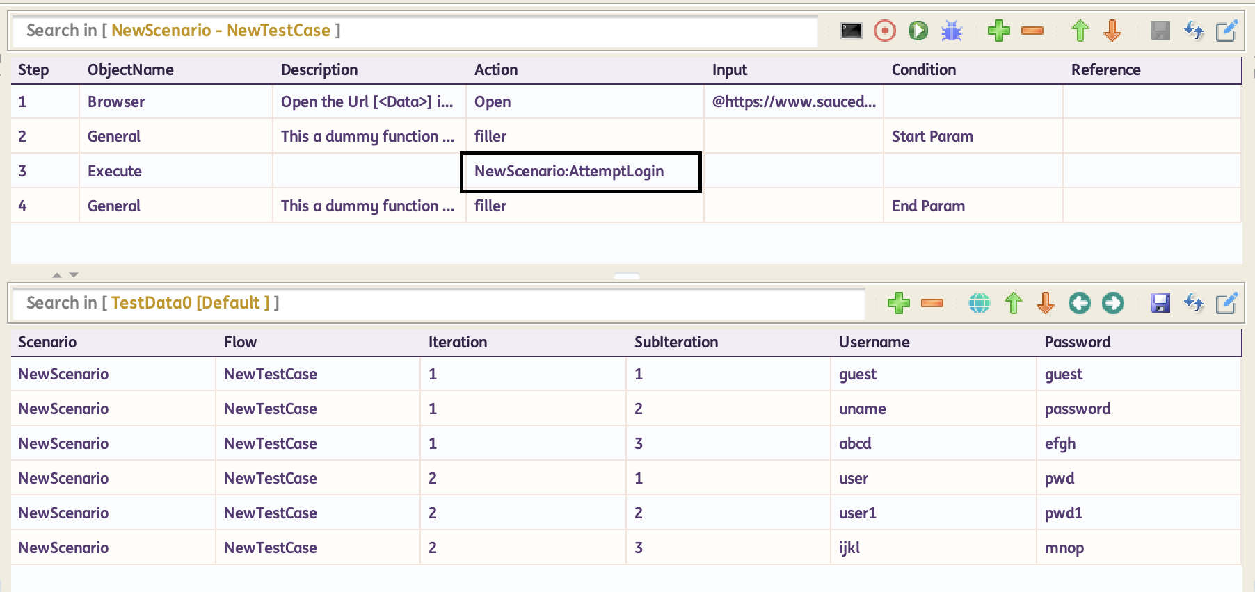Add a new test step with green plus
This screenshot has height=592, width=1255.
(999, 31)
